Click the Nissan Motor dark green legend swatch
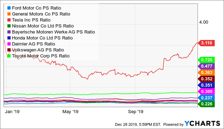 click(x=9, y=26)
